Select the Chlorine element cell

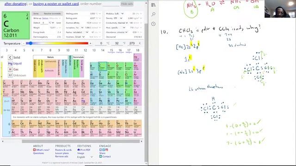tap(129, 75)
